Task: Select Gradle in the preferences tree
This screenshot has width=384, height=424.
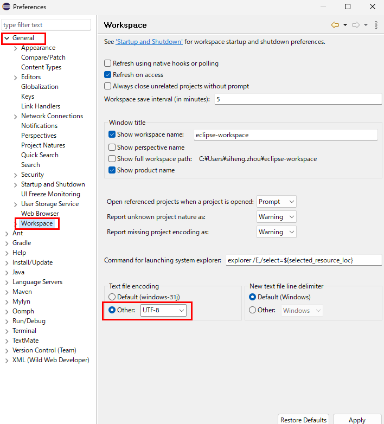Action: coord(22,243)
